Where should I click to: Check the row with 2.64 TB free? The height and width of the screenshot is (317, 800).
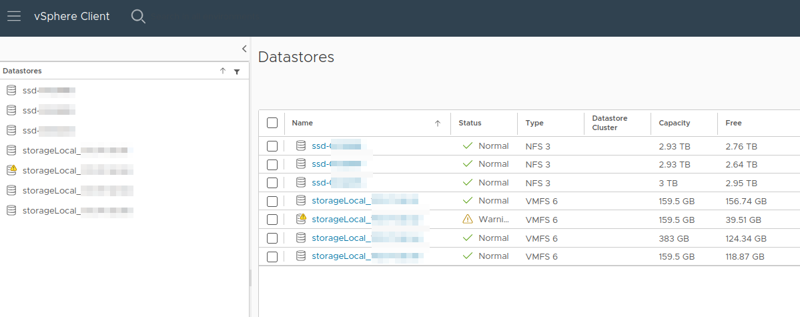tap(272, 164)
